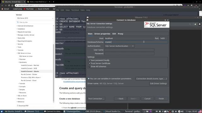The width and height of the screenshot is (202, 113).
Task: Click in the User name field
Action: (129, 50)
